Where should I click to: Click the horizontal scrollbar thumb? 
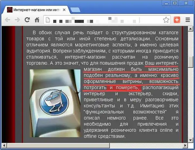click(x=58, y=146)
